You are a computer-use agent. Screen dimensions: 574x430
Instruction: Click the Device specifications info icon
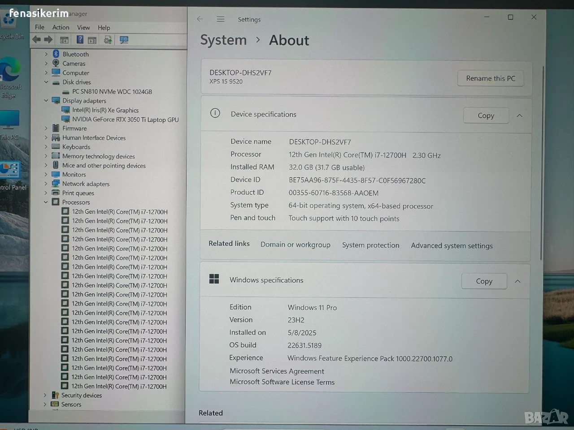click(x=215, y=113)
